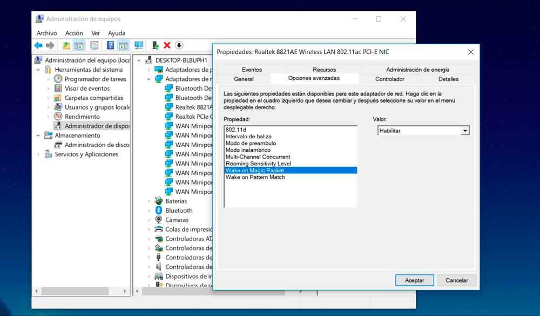Viewport: 540px width, 316px height.
Task: Close the Realtek properties dialog
Action: [470, 52]
